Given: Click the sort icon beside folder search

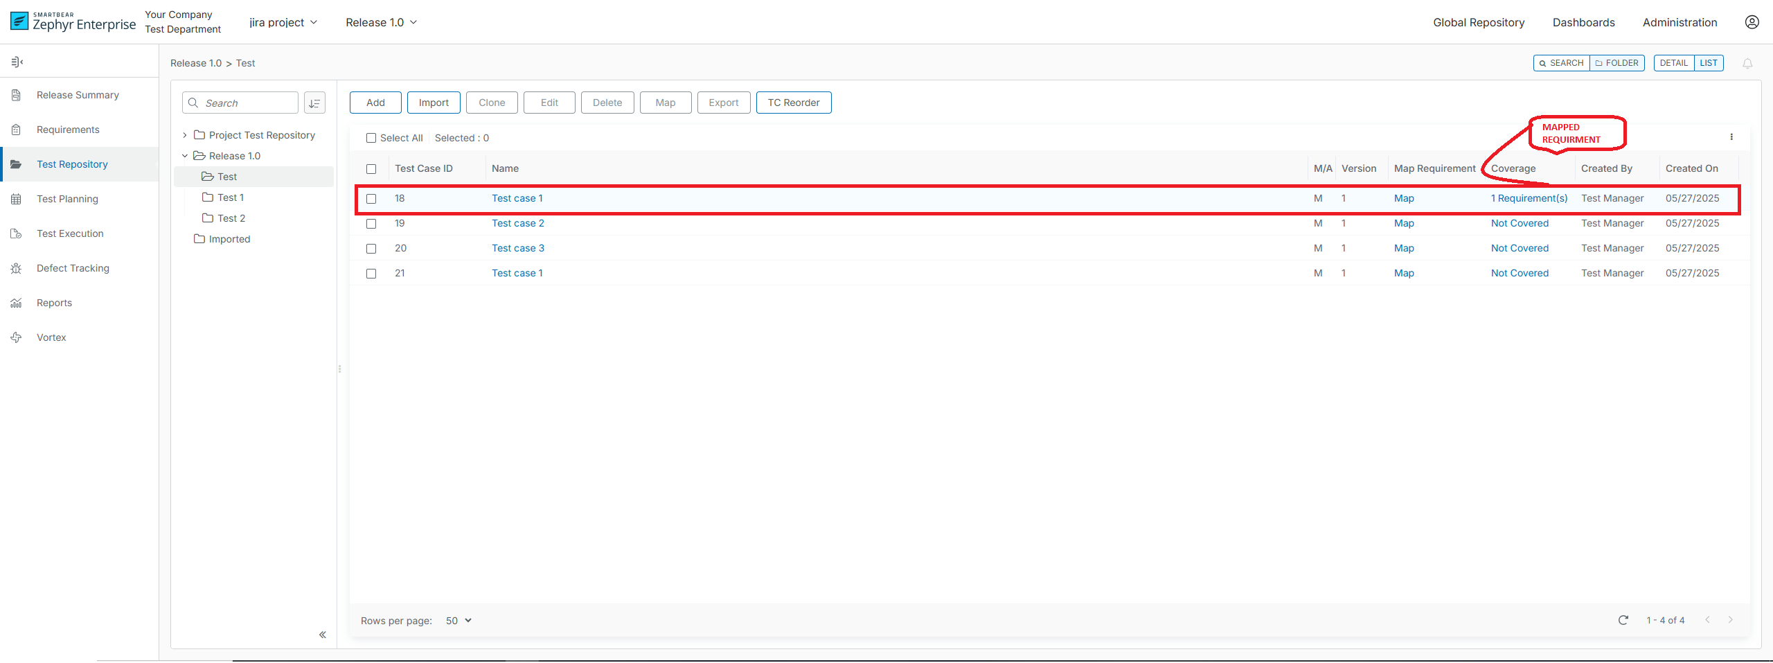Looking at the screenshot, I should pos(314,103).
